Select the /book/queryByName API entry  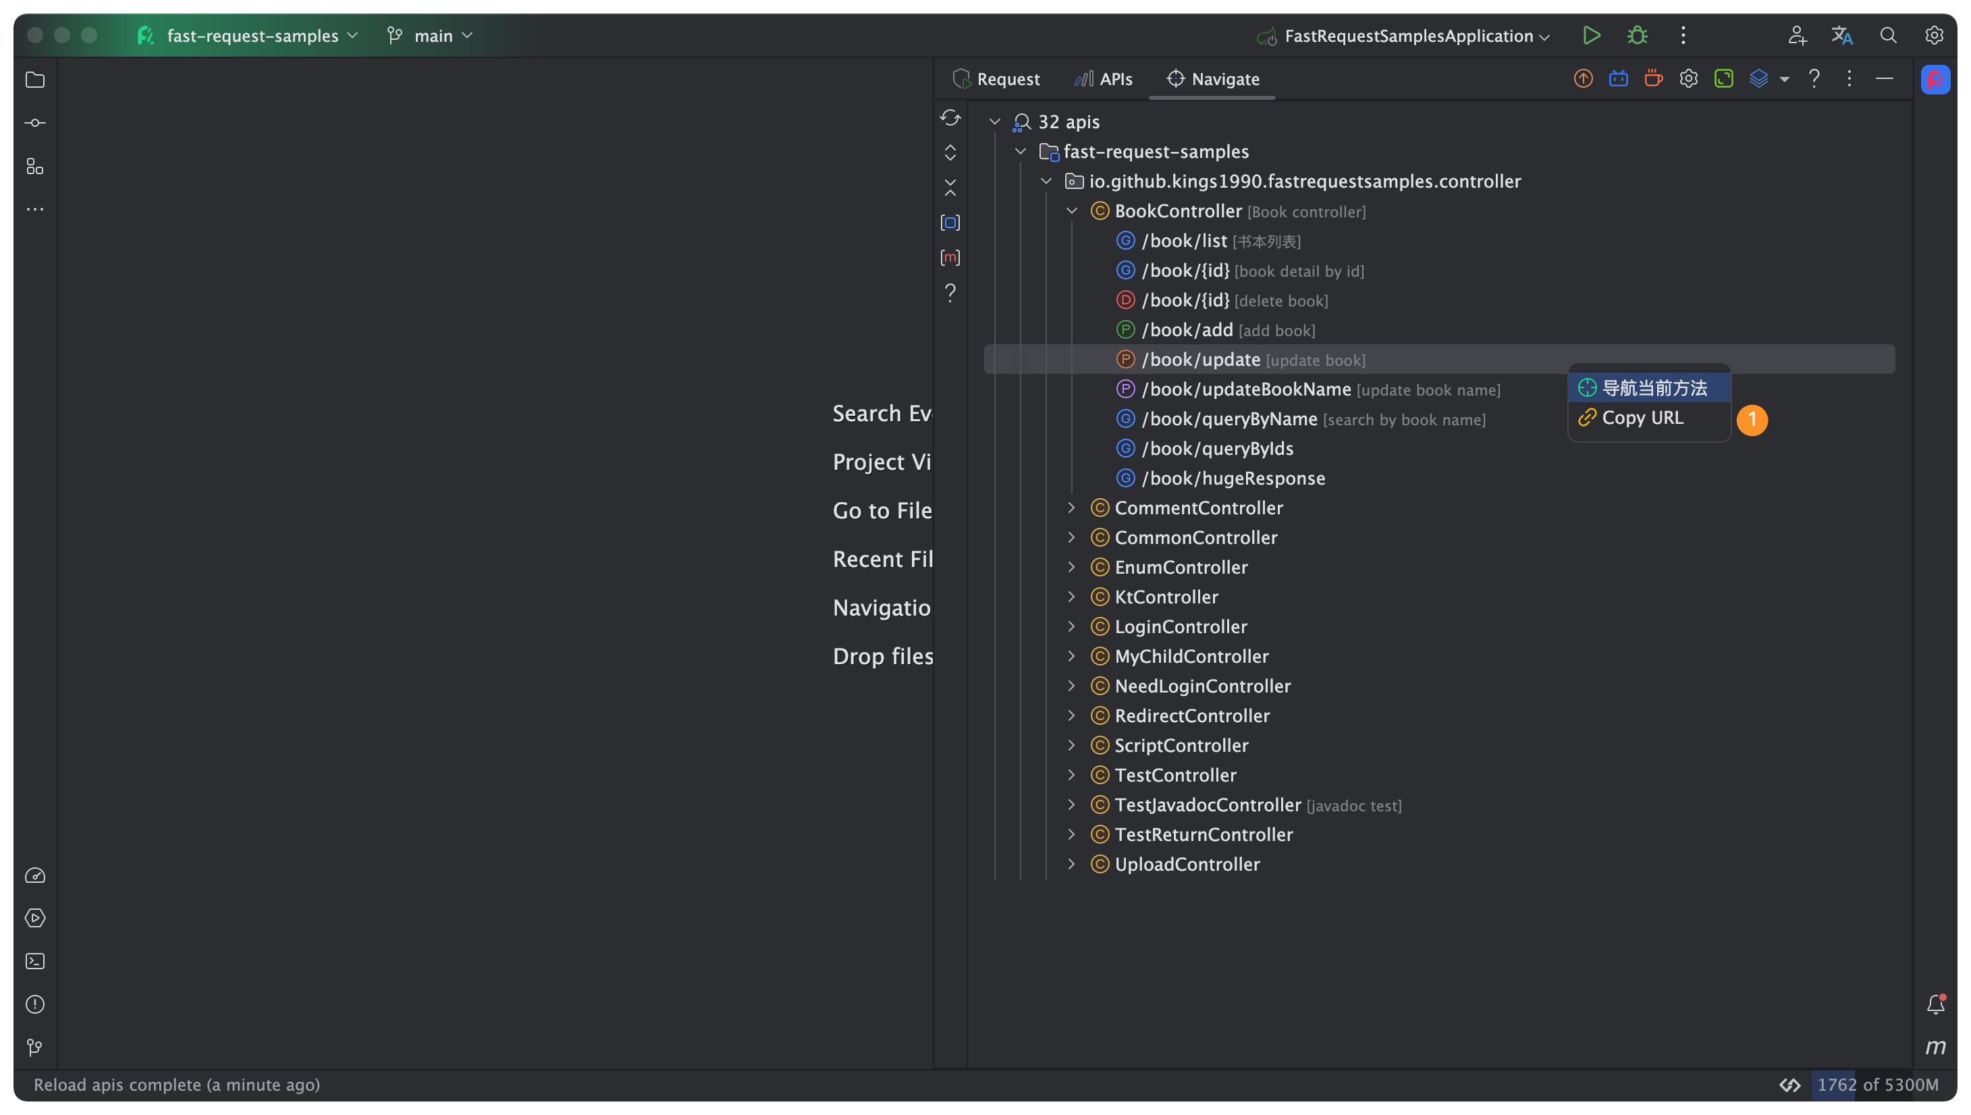click(1228, 419)
